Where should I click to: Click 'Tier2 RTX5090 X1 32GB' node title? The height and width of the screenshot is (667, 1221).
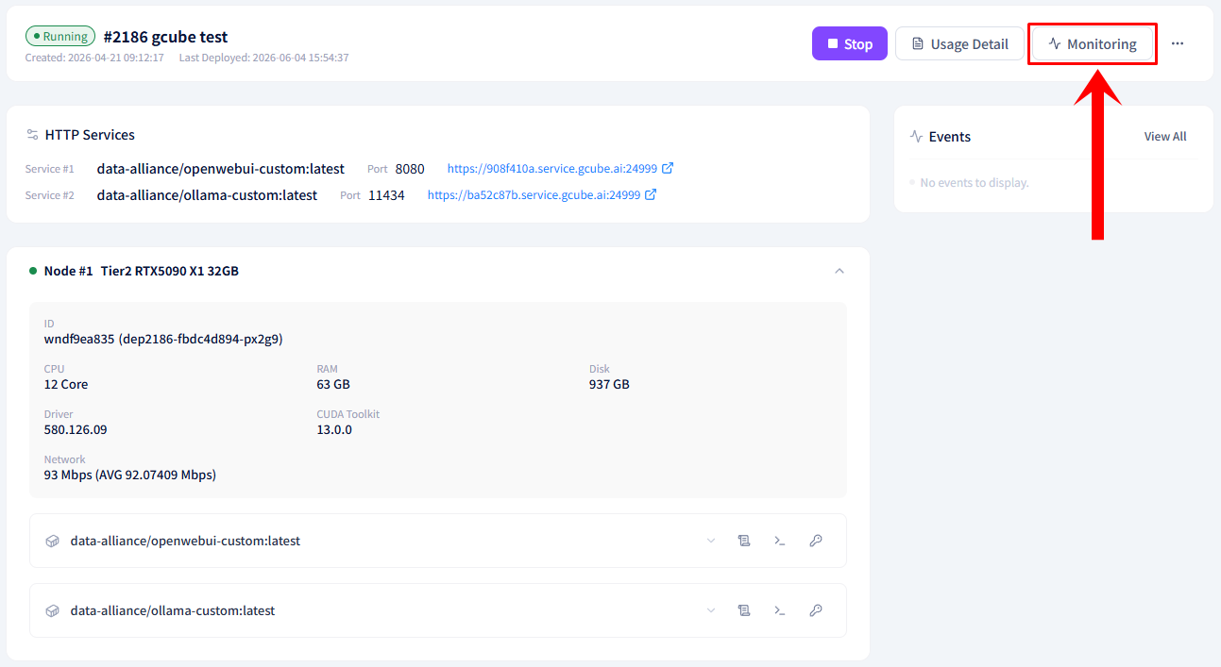coord(170,271)
